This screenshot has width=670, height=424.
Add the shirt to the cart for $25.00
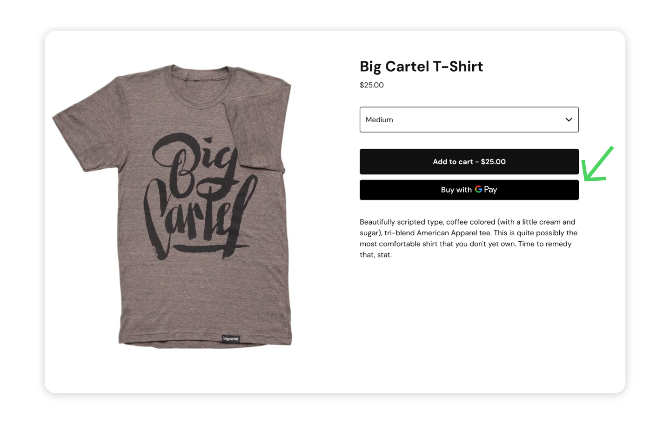[469, 161]
